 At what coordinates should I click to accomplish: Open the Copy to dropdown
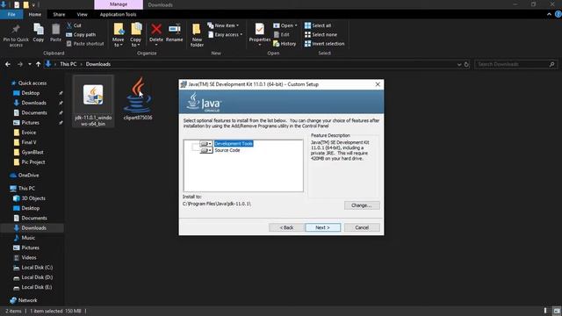point(135,35)
